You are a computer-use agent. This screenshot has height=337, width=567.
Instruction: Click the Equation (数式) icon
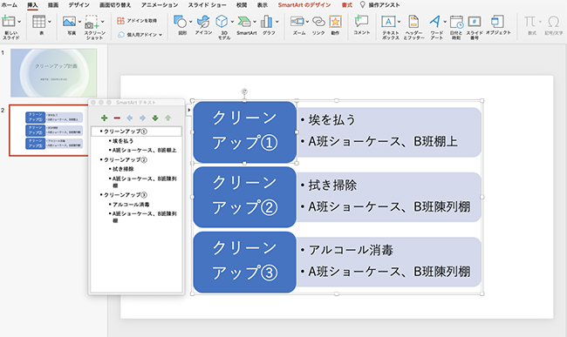tap(529, 22)
